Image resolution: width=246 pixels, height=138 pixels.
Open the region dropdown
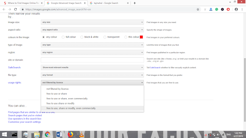92,53
